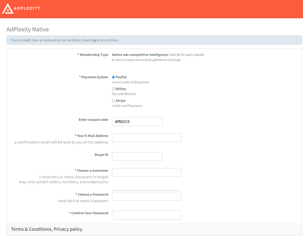The width and height of the screenshot is (303, 236).
Task: Click the "a confirmation email will be sent" hint
Action: [61, 142]
